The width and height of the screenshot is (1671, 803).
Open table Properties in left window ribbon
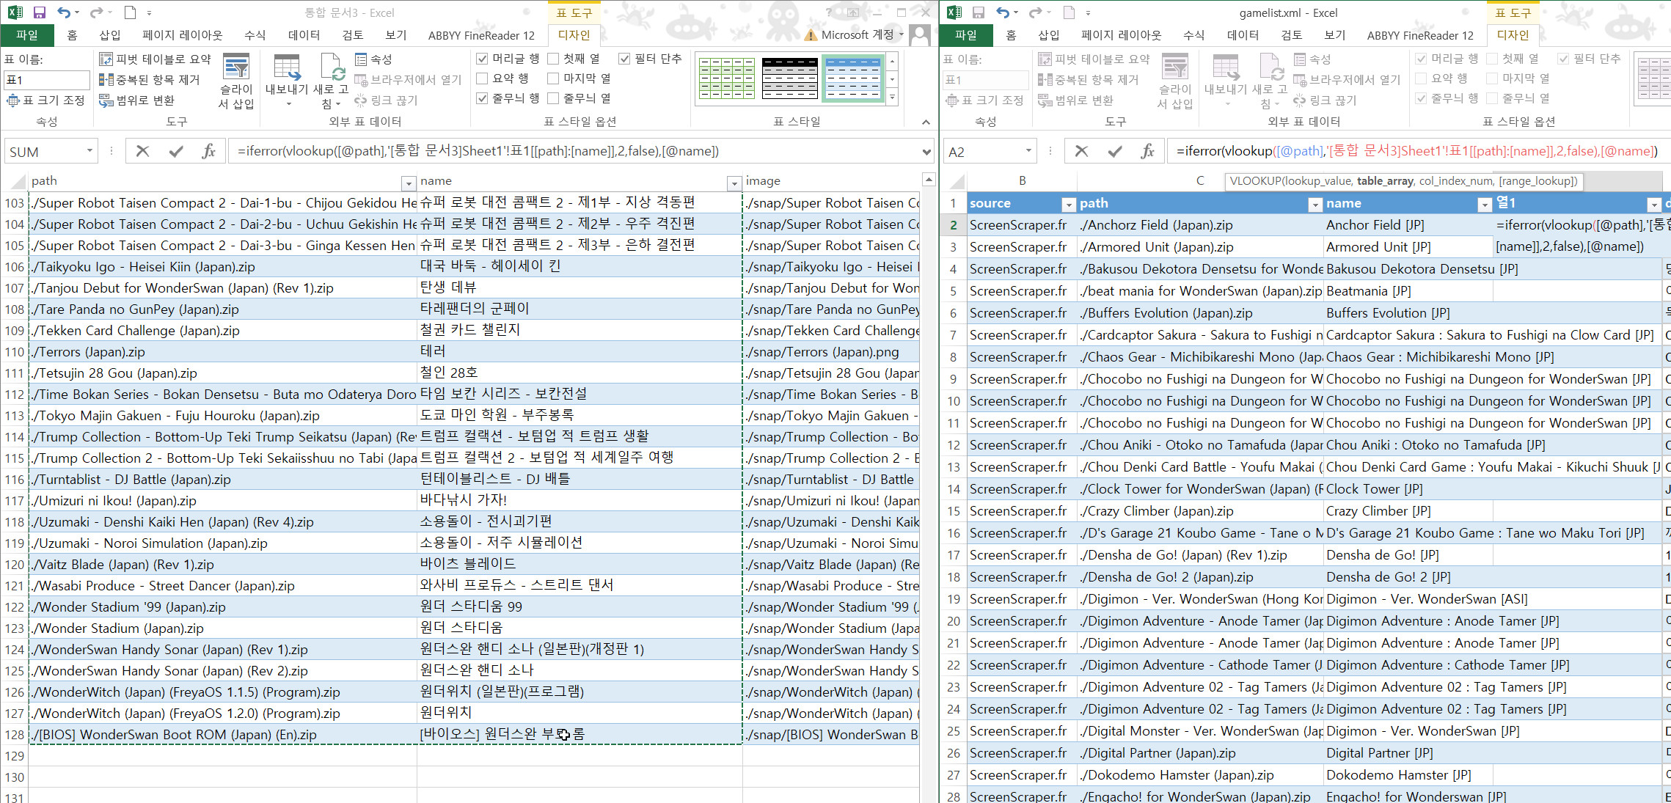click(x=374, y=59)
